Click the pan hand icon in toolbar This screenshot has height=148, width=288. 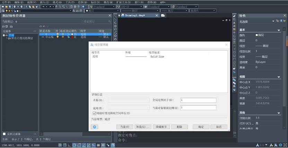[x=56, y=7]
